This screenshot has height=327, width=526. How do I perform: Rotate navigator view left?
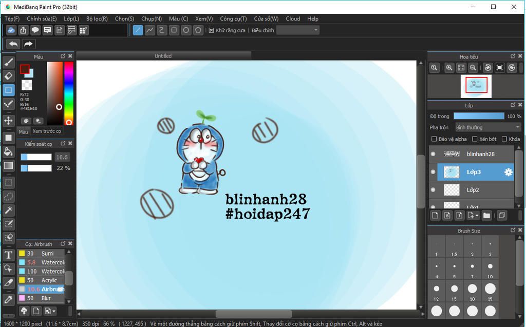click(x=488, y=68)
